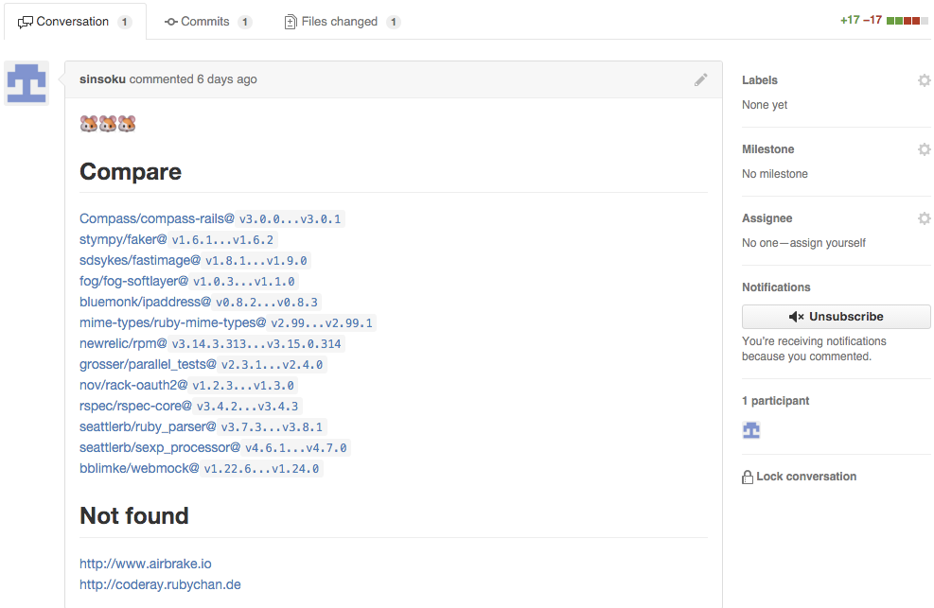934x608 pixels.
Task: Open the grosser/parallel_tests compare link
Action: tap(203, 365)
